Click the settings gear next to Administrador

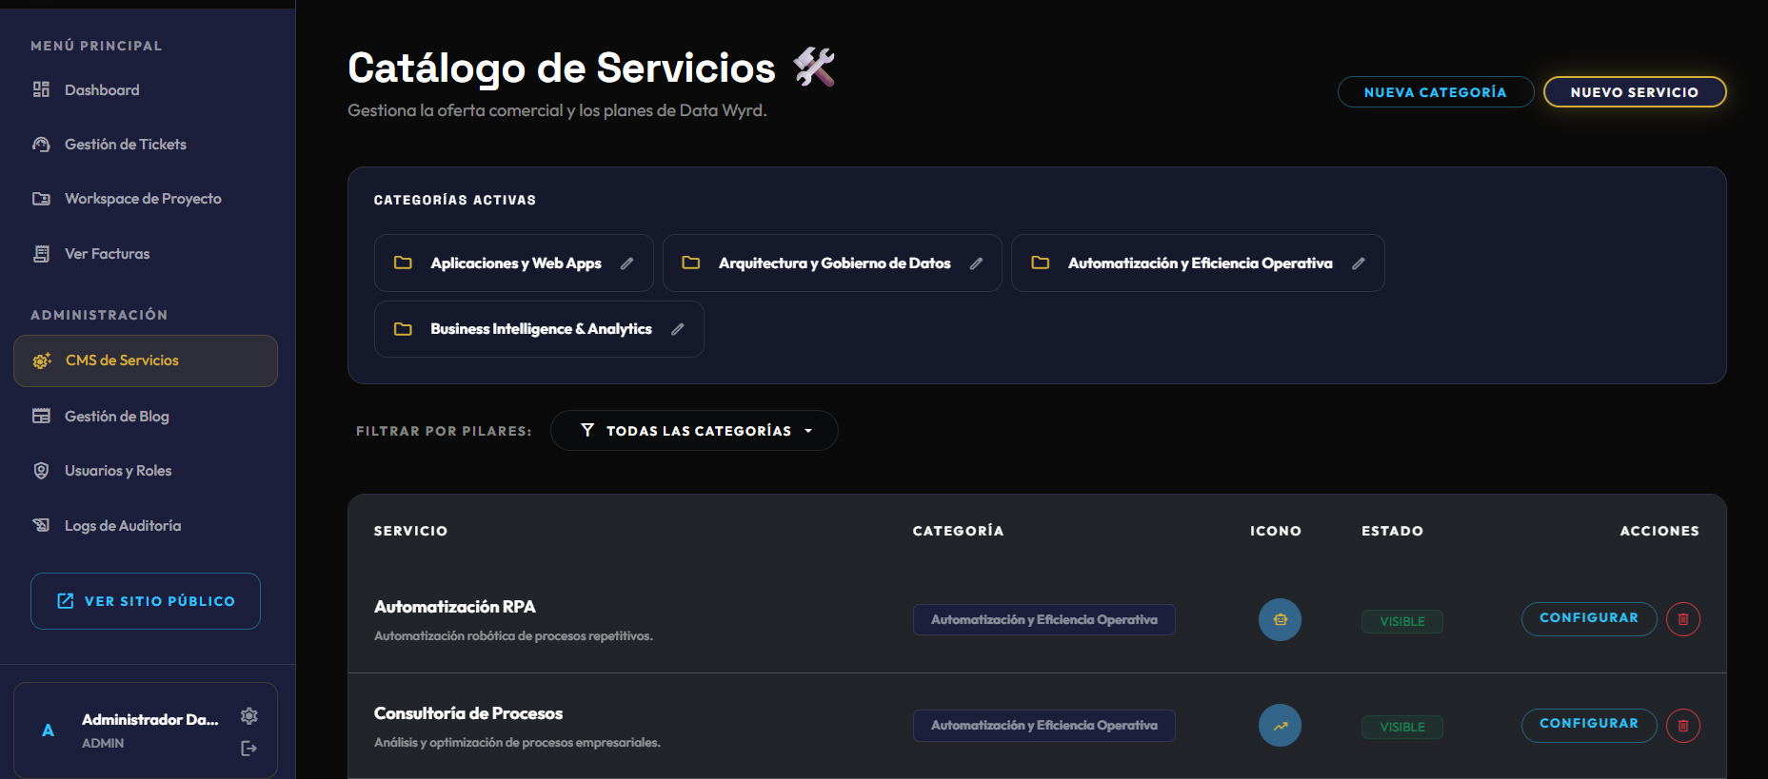tap(249, 716)
